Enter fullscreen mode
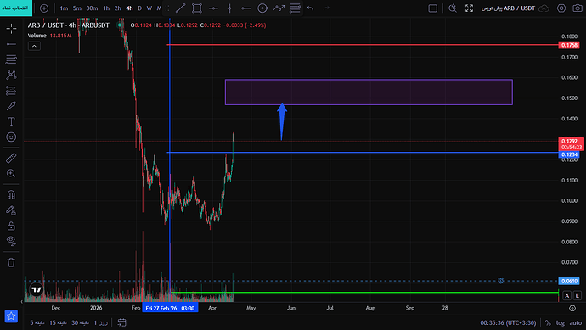 pos(469,8)
